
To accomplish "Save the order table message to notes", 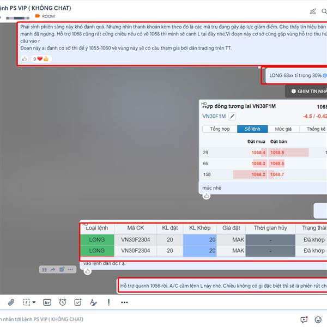I will [x=62, y=269].
